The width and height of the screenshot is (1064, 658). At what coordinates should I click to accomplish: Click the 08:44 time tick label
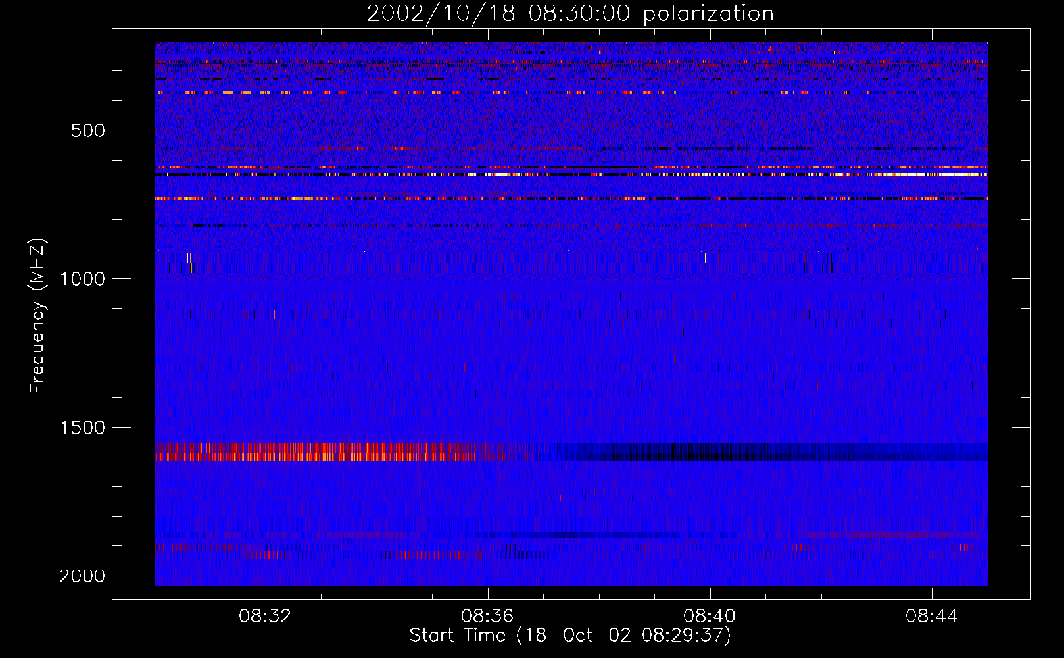[932, 617]
